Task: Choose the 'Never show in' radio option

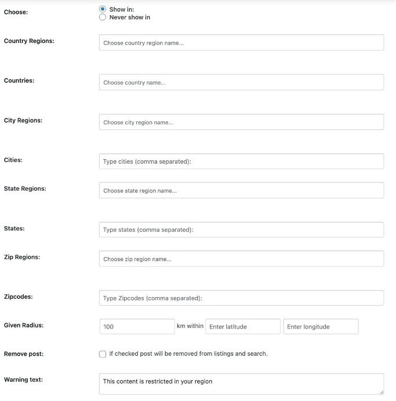Action: (x=103, y=17)
